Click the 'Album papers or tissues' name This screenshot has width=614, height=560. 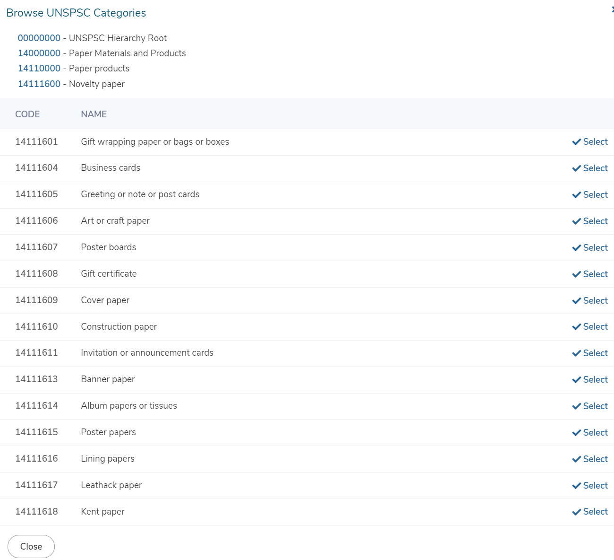point(129,405)
